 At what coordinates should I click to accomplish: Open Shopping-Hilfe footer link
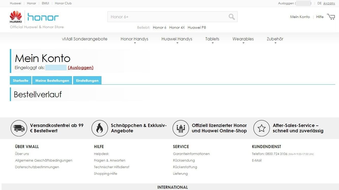[x=105, y=173]
